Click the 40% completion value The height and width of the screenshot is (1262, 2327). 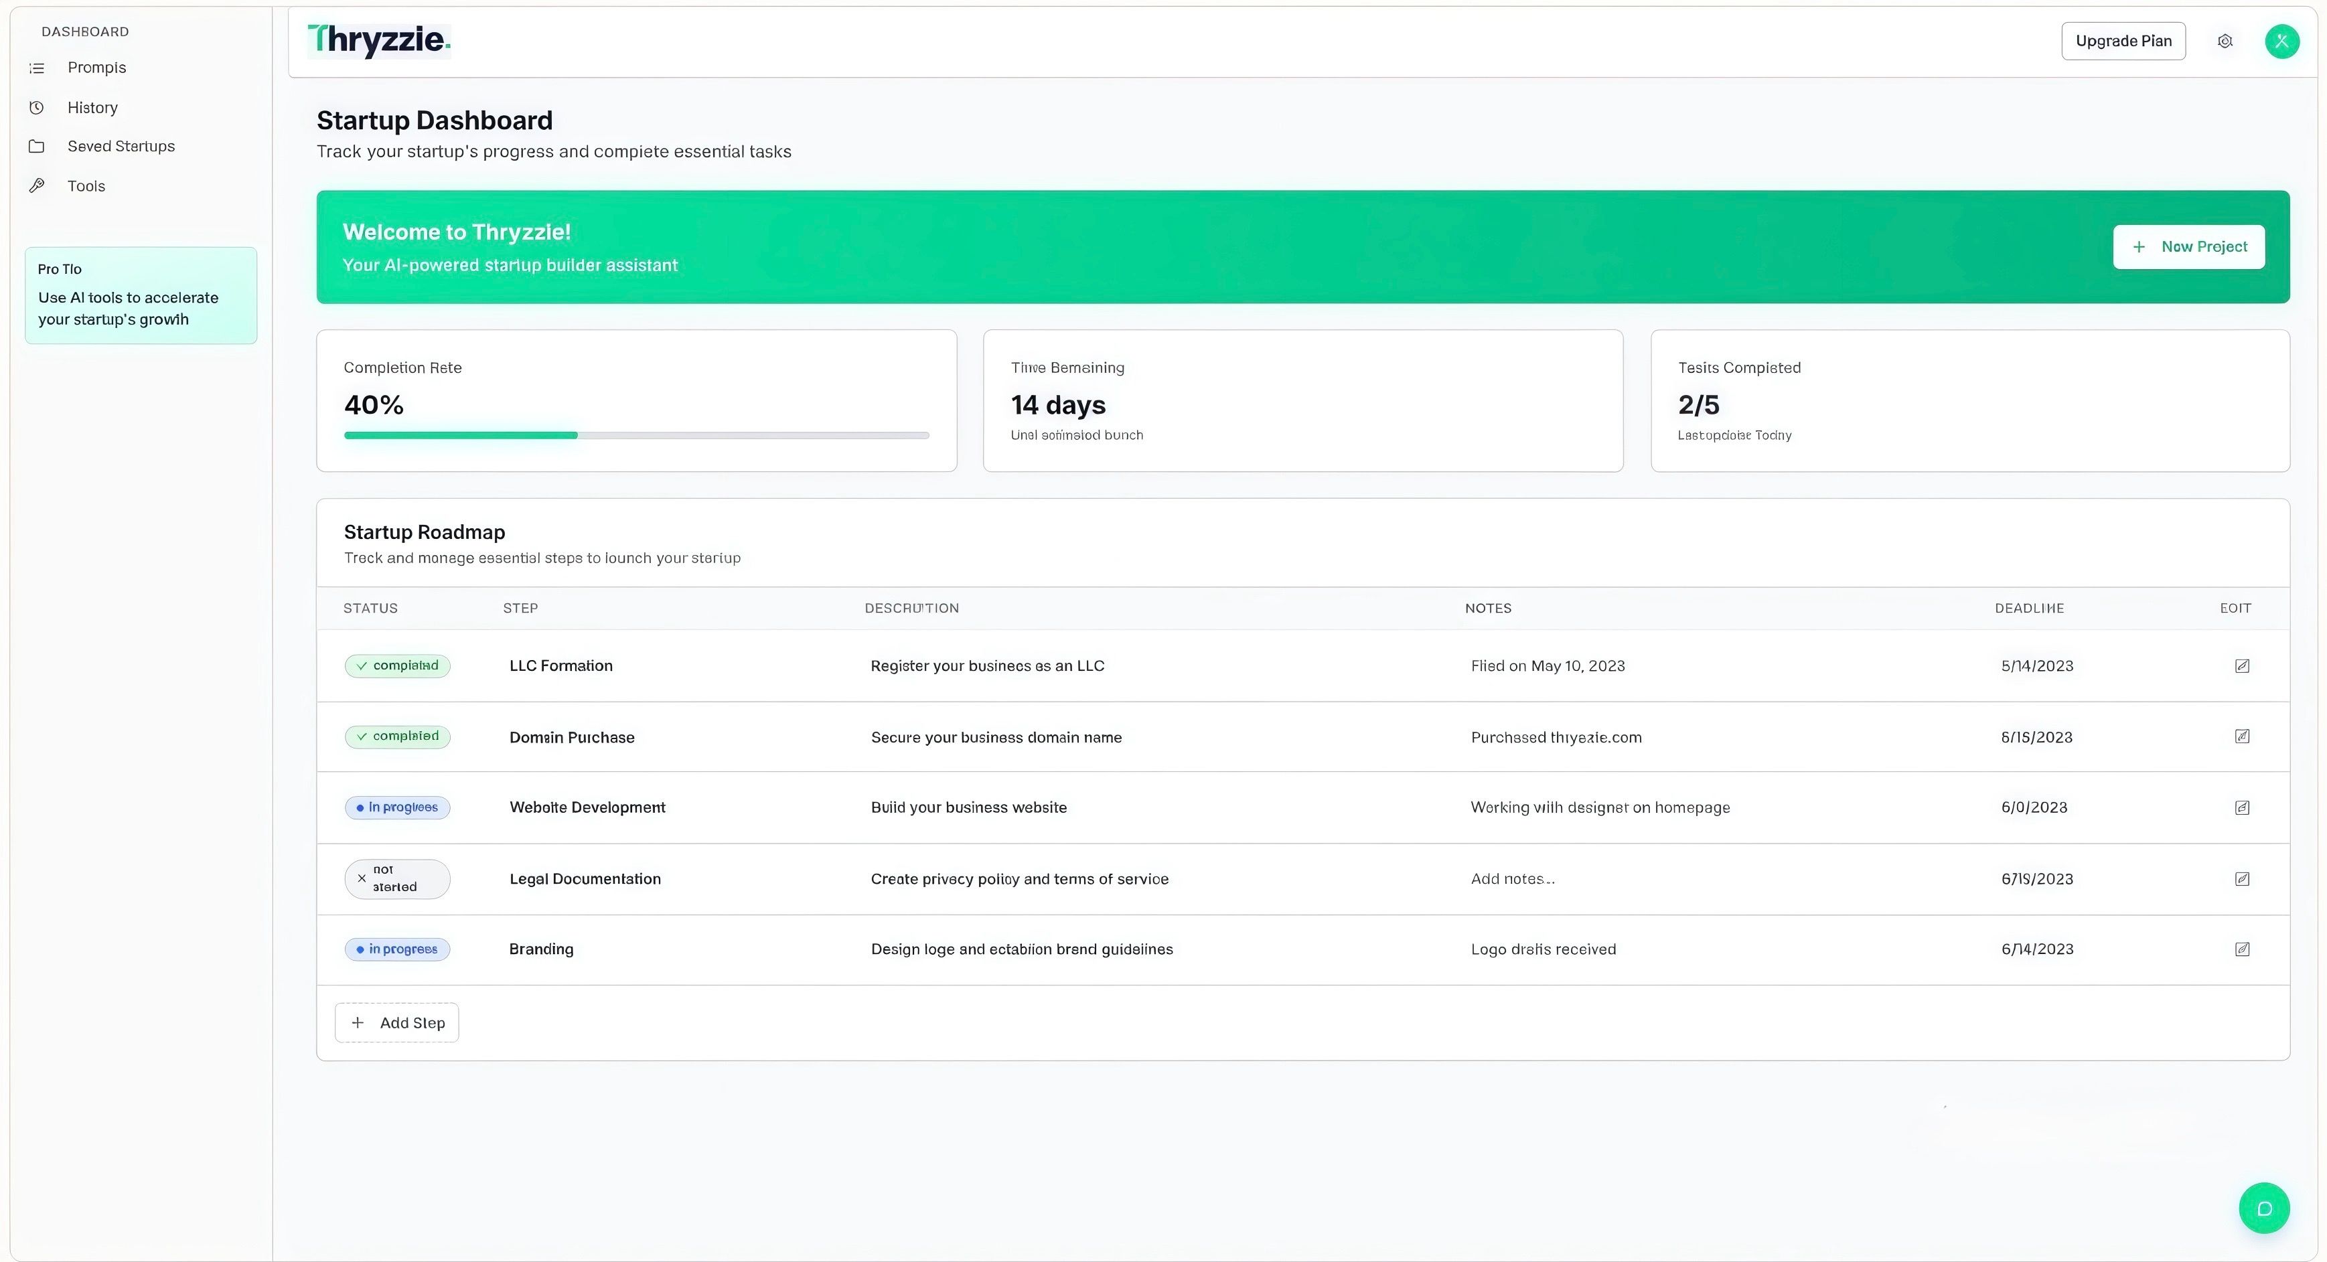(374, 404)
